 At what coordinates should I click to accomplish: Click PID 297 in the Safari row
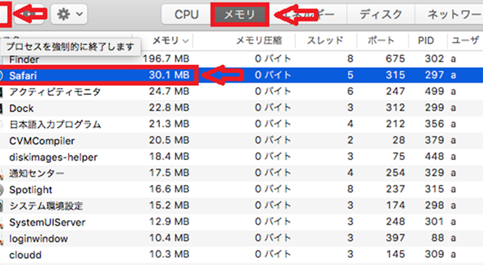click(x=434, y=75)
